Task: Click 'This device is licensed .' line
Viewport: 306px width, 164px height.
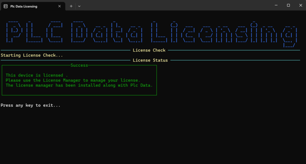Action: [x=37, y=75]
